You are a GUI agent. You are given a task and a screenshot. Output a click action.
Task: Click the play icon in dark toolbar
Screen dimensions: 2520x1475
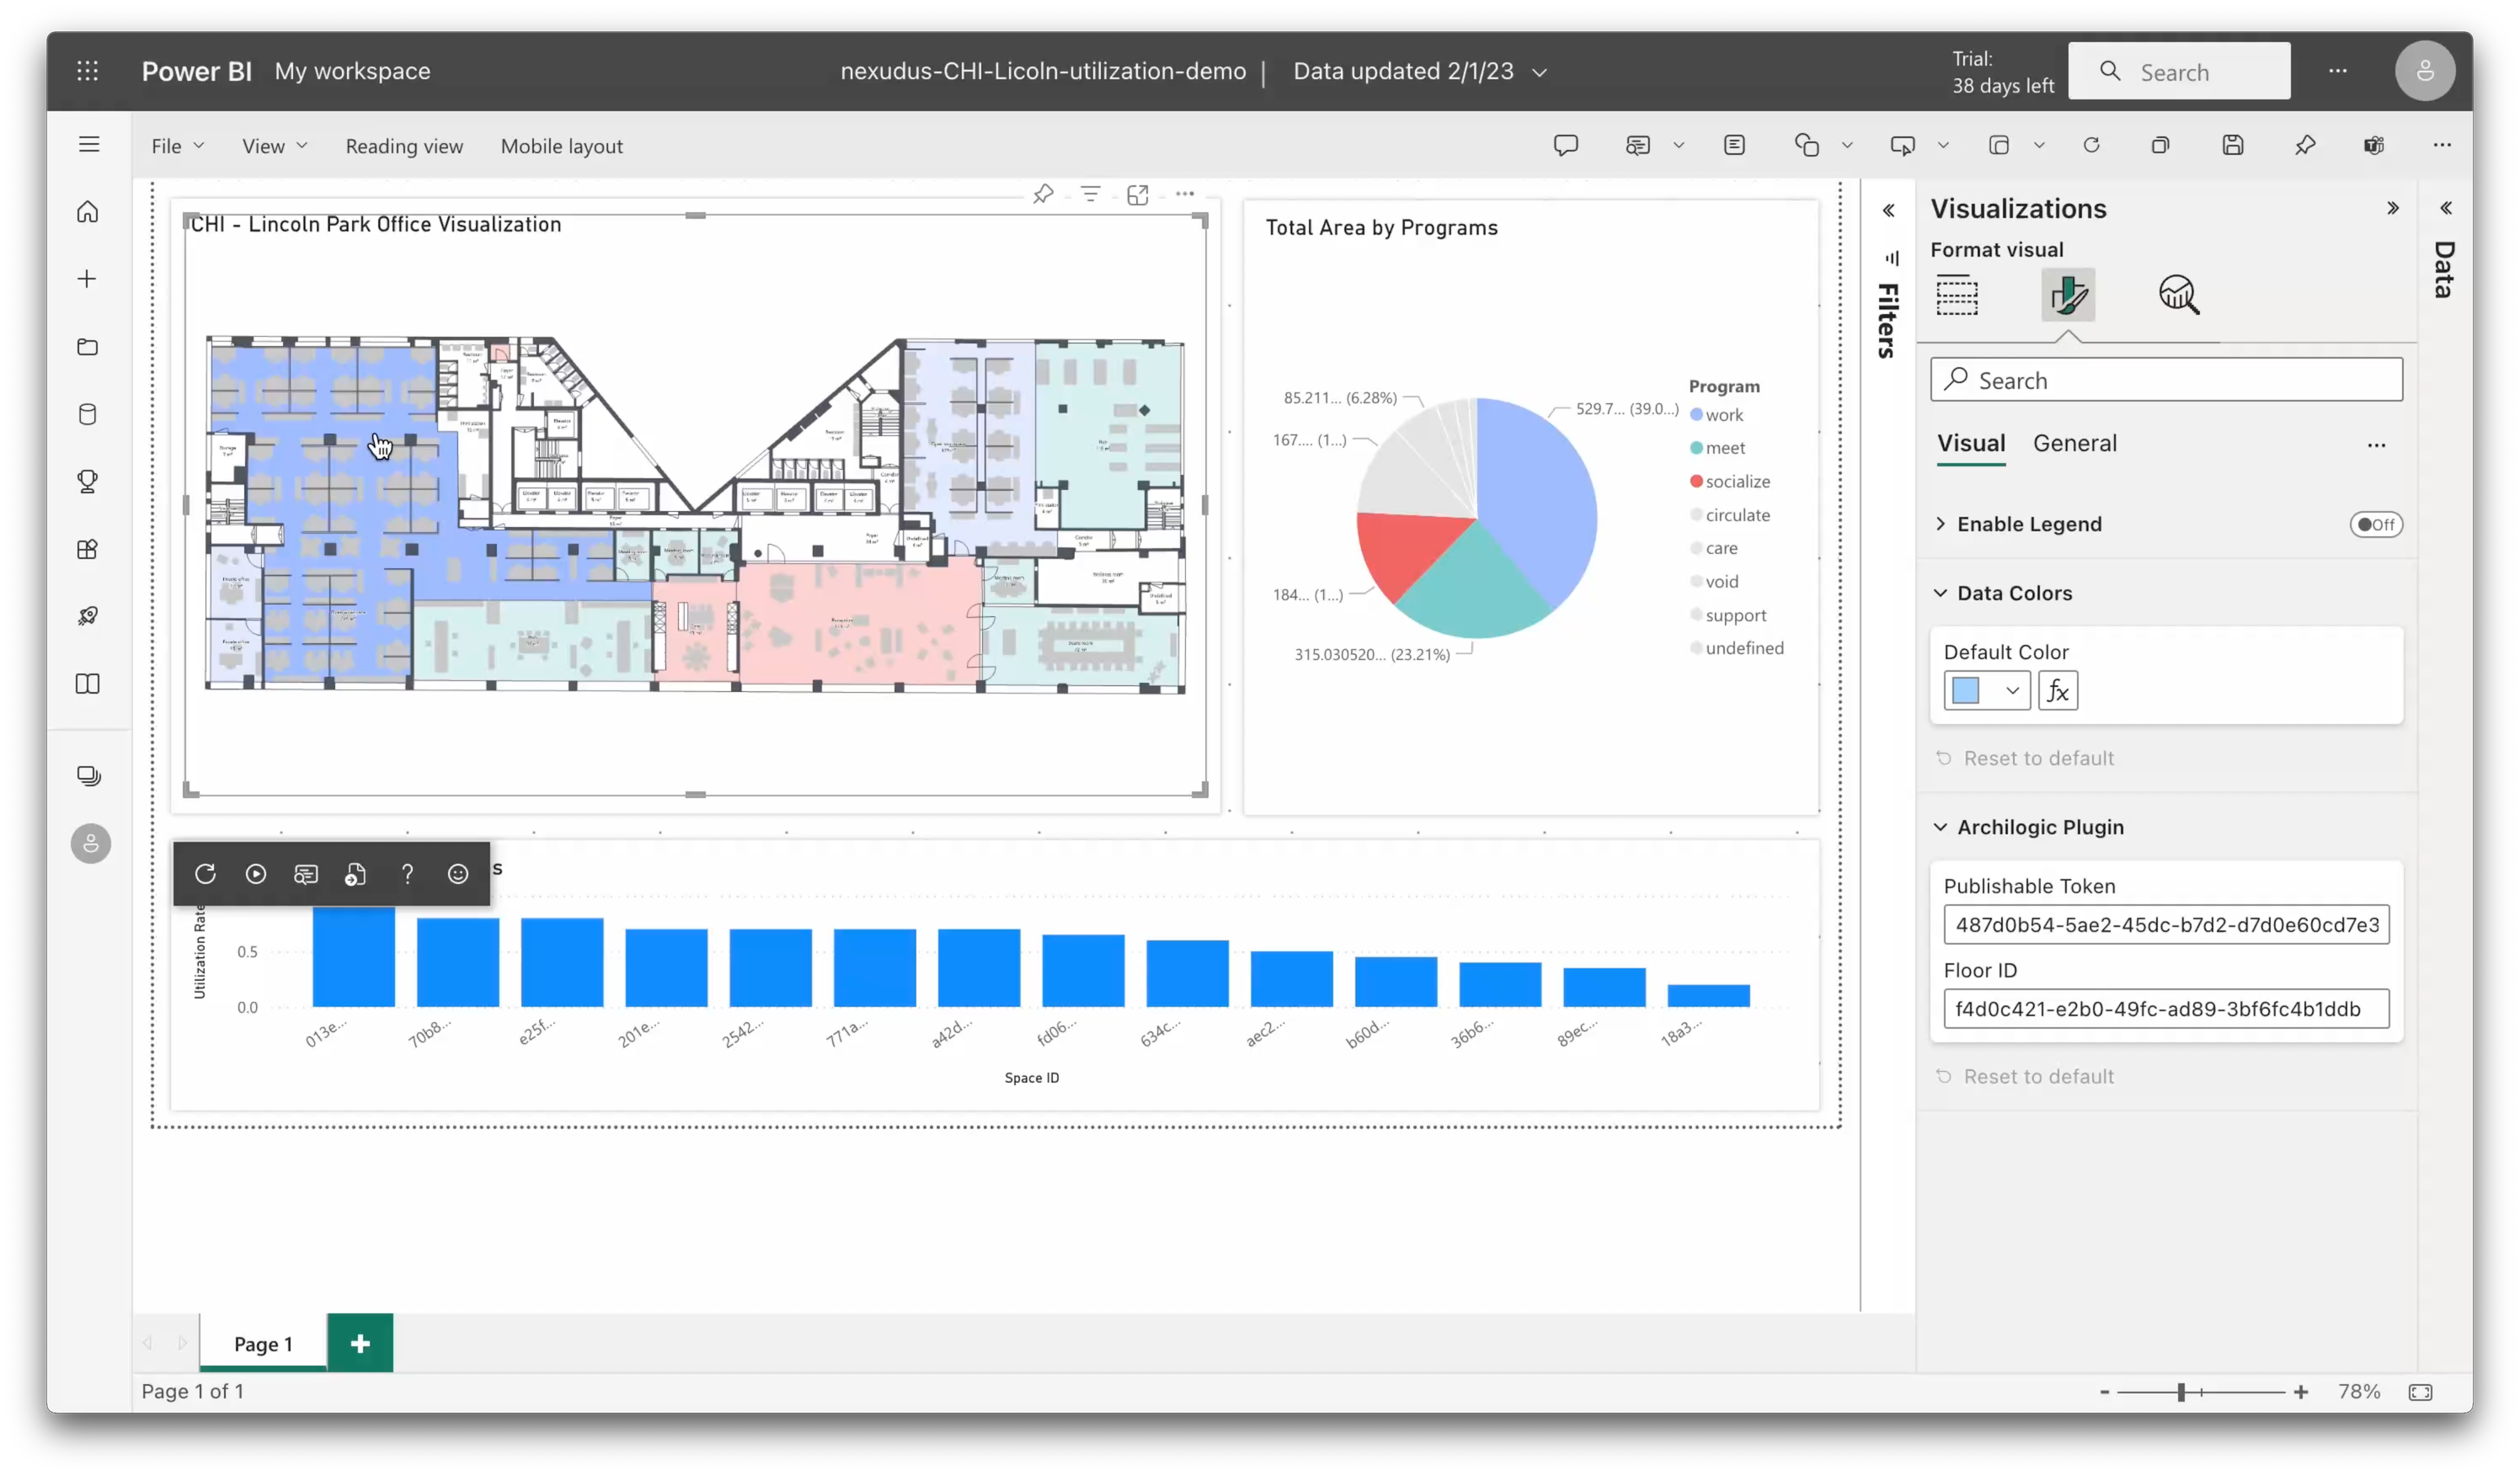(x=256, y=875)
